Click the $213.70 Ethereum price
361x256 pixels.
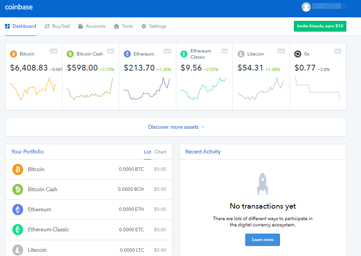click(139, 68)
